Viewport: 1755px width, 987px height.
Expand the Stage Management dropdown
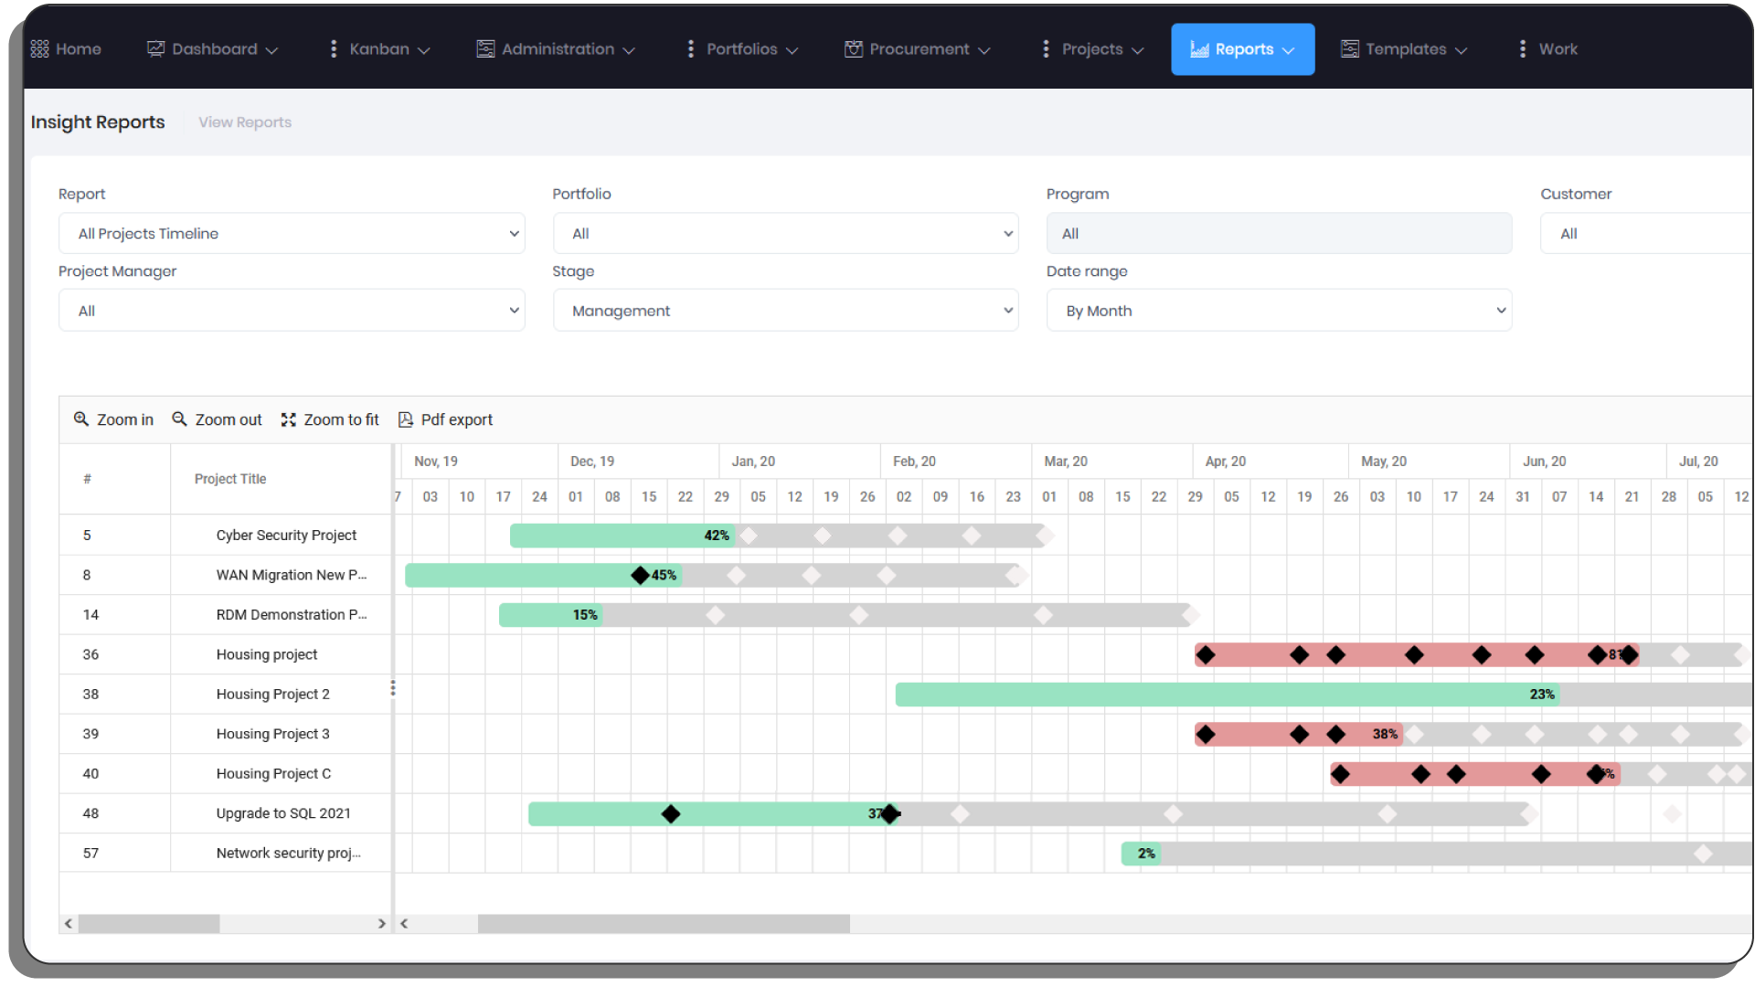coord(785,311)
